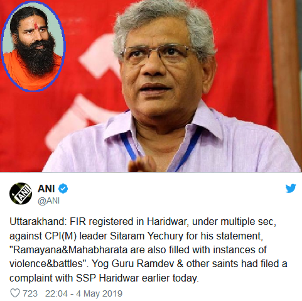Open the oval inset photo of bearded man

pyautogui.click(x=33, y=46)
